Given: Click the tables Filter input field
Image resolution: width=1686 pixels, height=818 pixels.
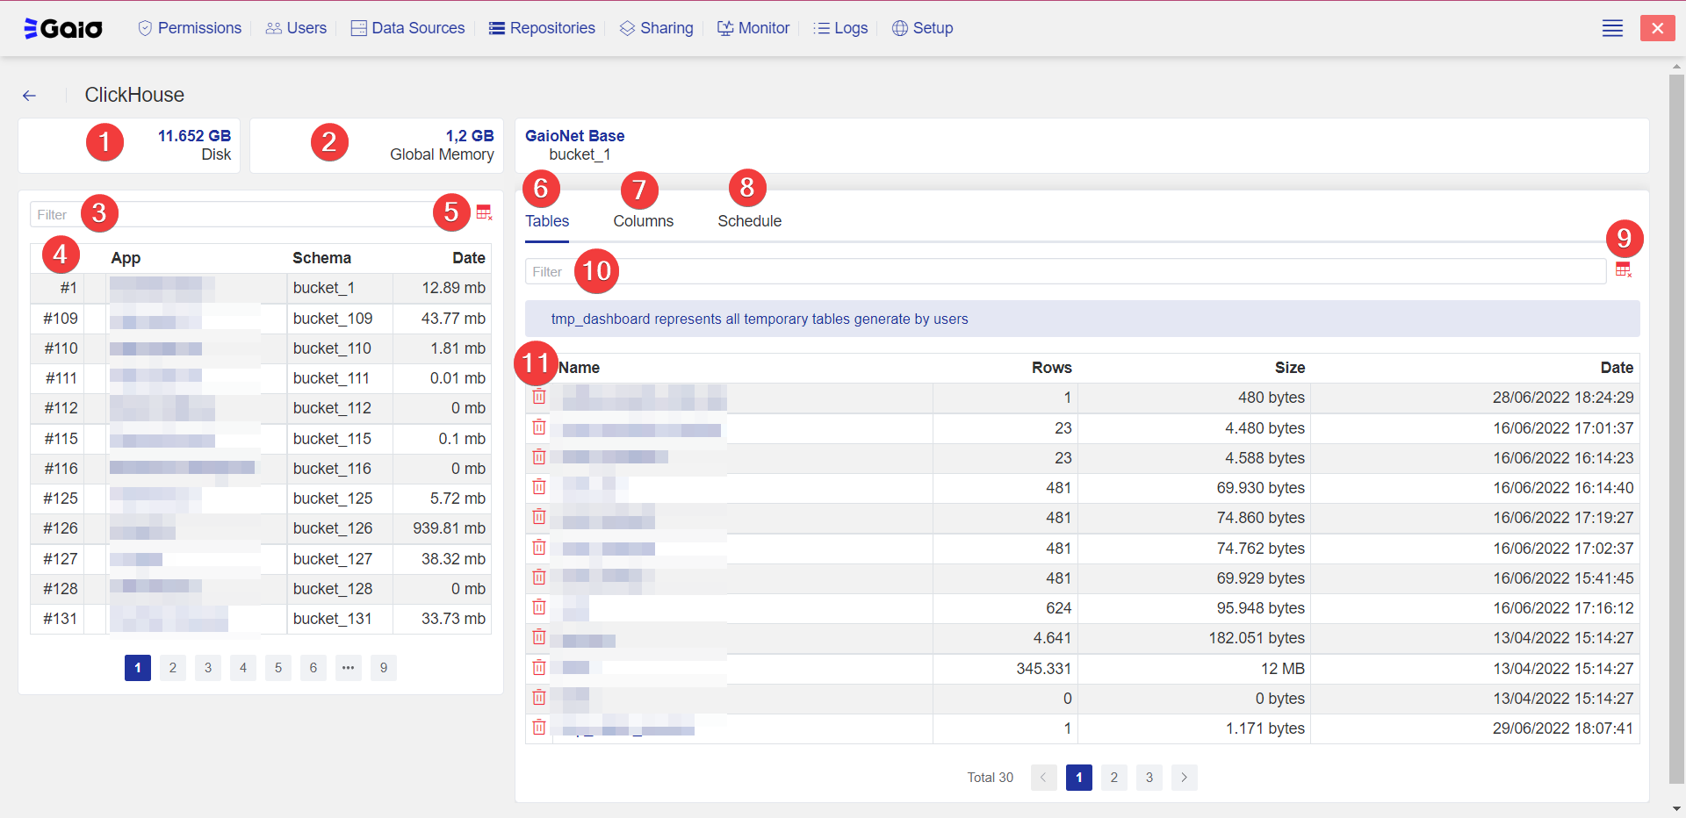Looking at the screenshot, I should coord(1066,271).
